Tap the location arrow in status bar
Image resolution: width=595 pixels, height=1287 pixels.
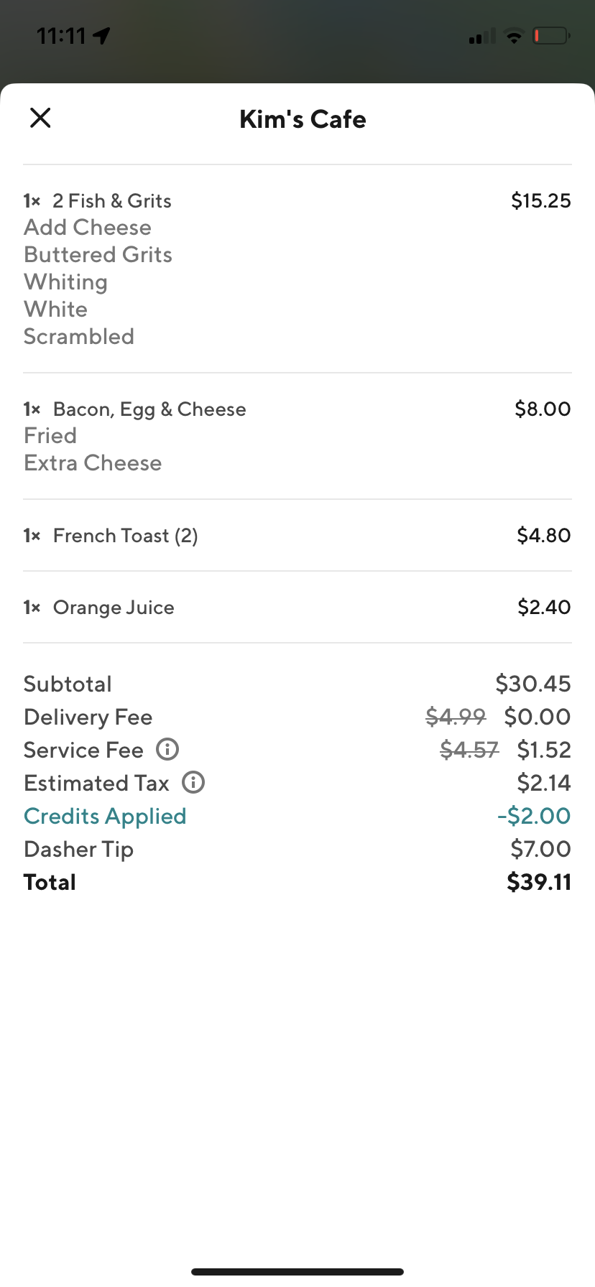pos(102,35)
